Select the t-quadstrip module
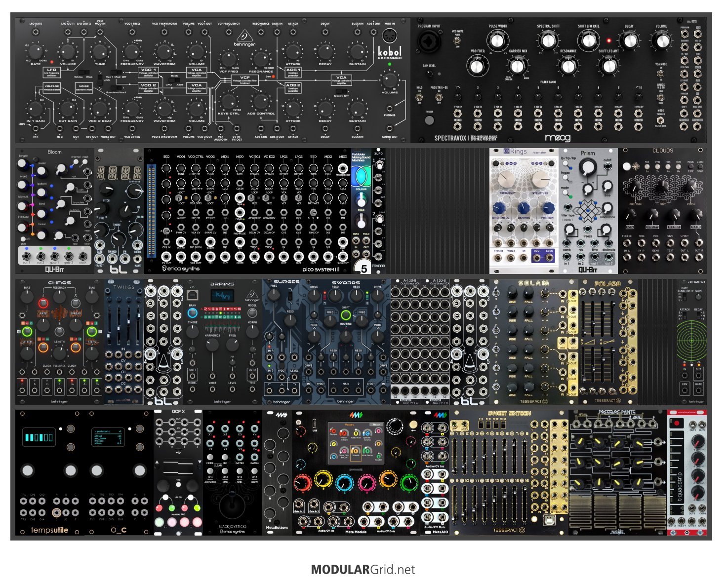This screenshot has width=727, height=580. (687, 472)
